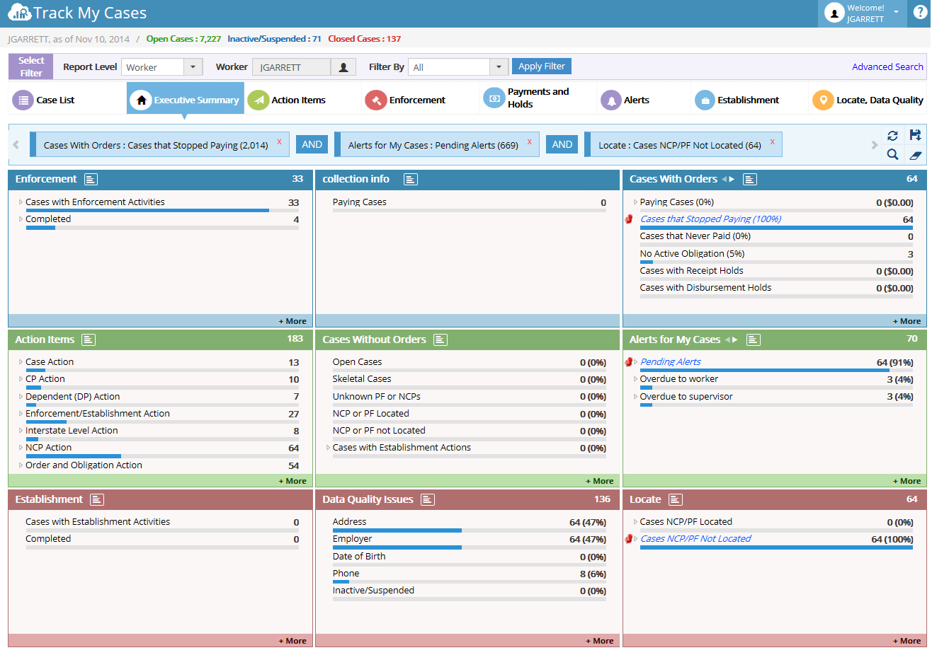
Task: Expand Cases with Establishment Actions row
Action: click(329, 448)
